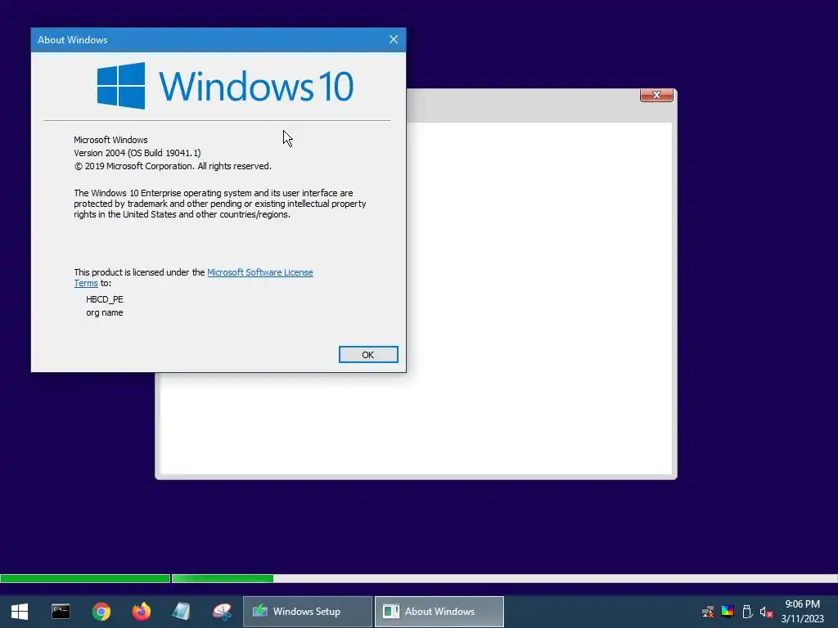
Task: Open the scissors snipping tool taskbar icon
Action: [222, 612]
